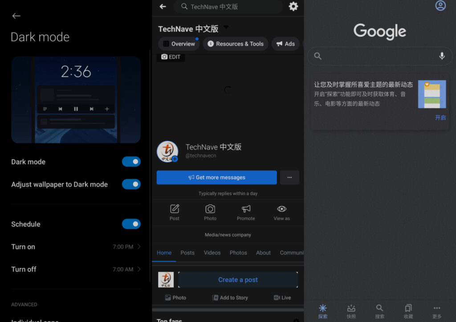Toggle the Schedule switch
Screen dimensions: 456x322
coord(131,224)
